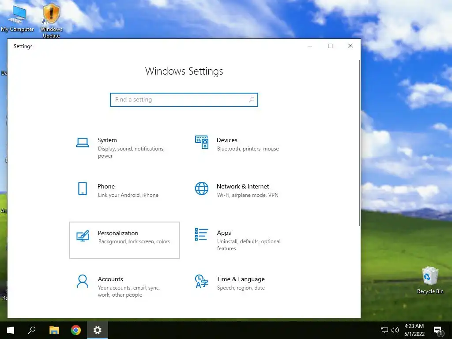Image resolution: width=452 pixels, height=339 pixels.
Task: Click 'Uninstall, defaults, optional features' text
Action: pyautogui.click(x=249, y=245)
